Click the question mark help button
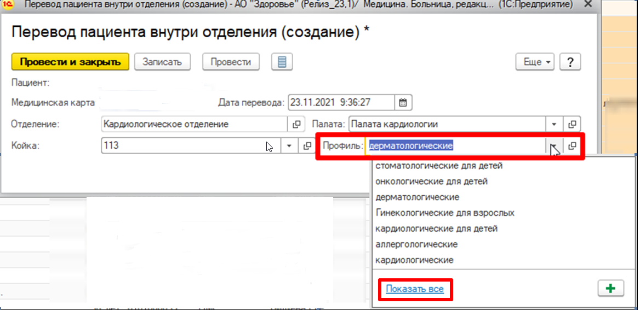Viewport: 640px width, 310px height. 570,62
